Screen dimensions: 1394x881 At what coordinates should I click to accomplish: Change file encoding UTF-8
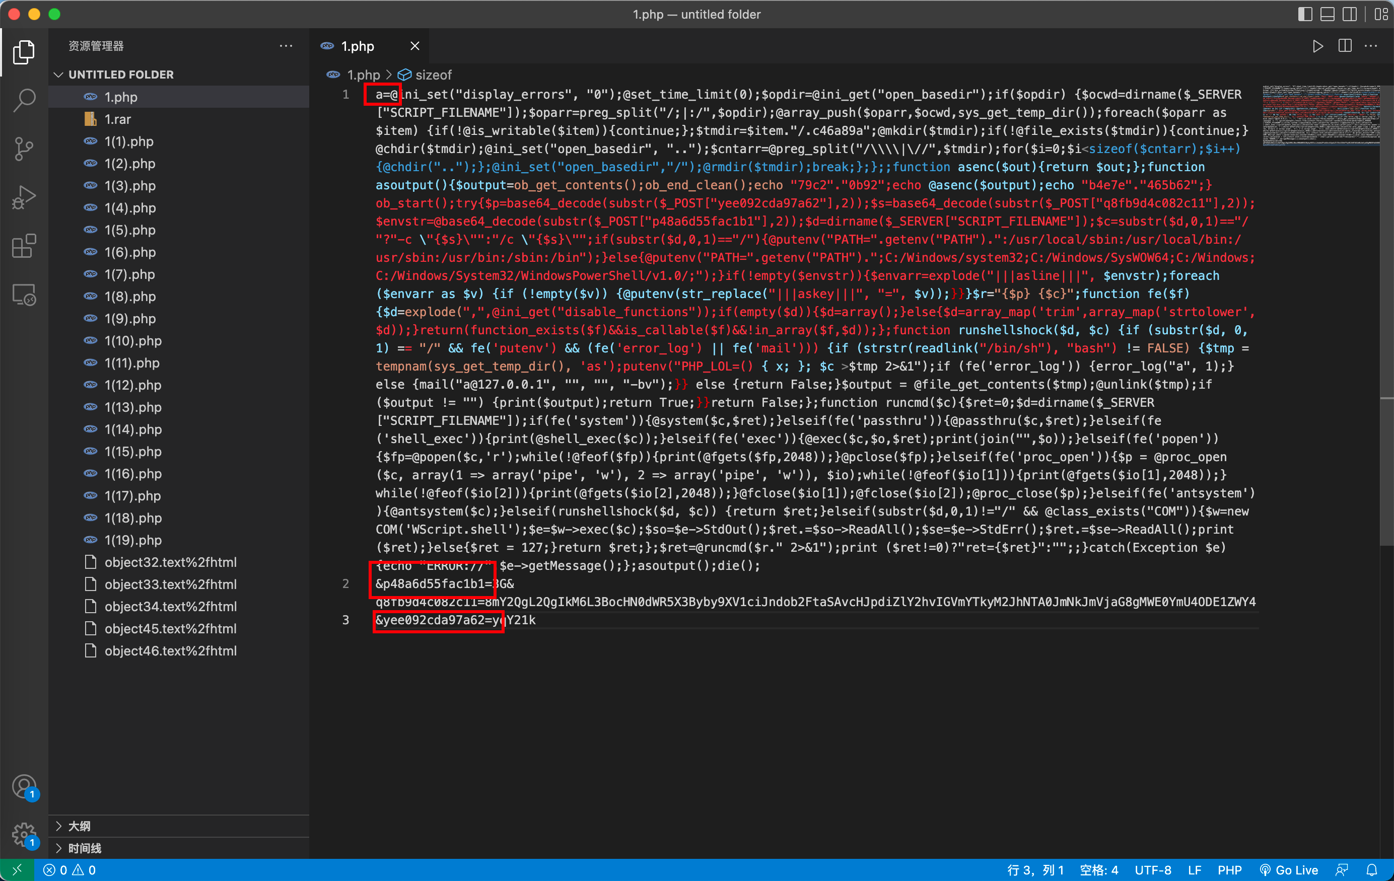point(1153,869)
